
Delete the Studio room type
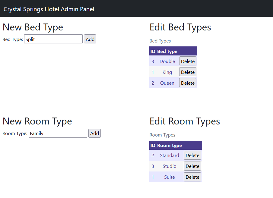coord(192,166)
